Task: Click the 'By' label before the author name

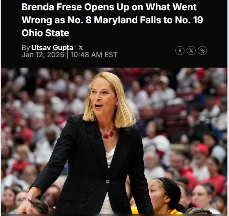Action: click(x=26, y=48)
